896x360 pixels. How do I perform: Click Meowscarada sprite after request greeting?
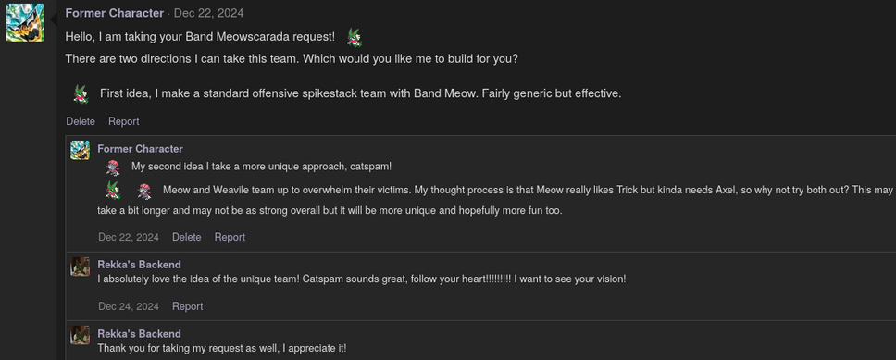coord(355,38)
